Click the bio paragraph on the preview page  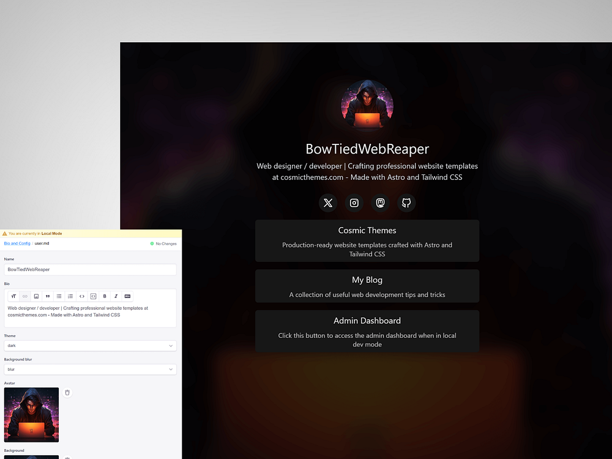click(367, 172)
